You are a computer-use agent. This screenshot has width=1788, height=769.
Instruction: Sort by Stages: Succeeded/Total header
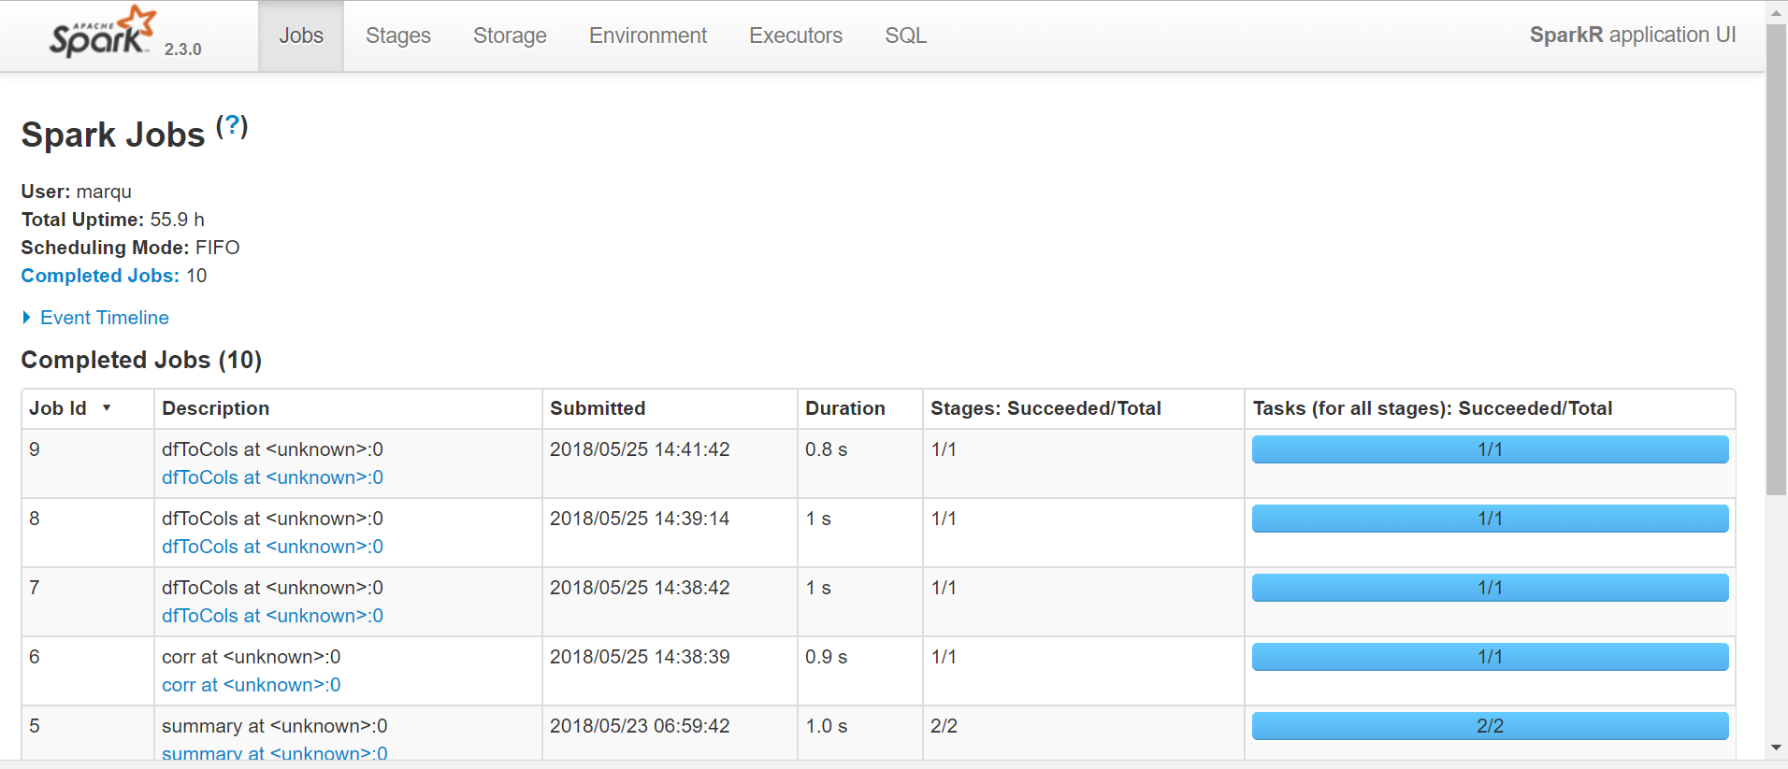(x=1084, y=408)
